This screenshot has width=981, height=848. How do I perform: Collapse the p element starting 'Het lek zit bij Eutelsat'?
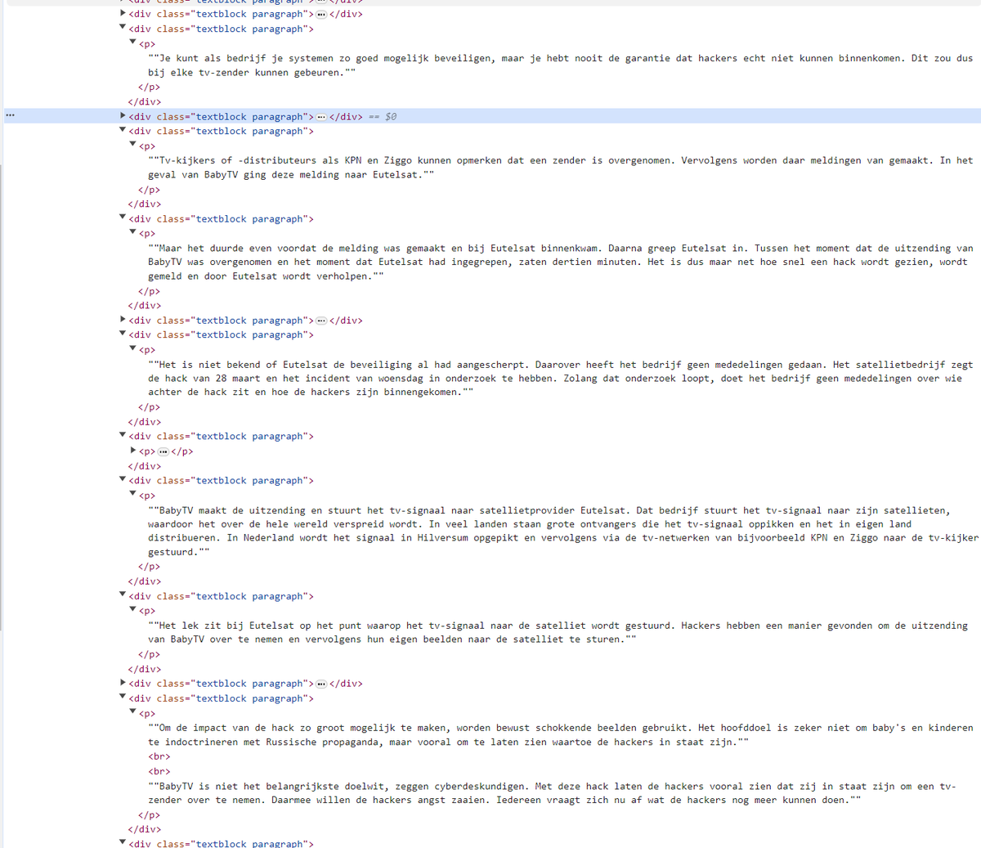(x=132, y=609)
